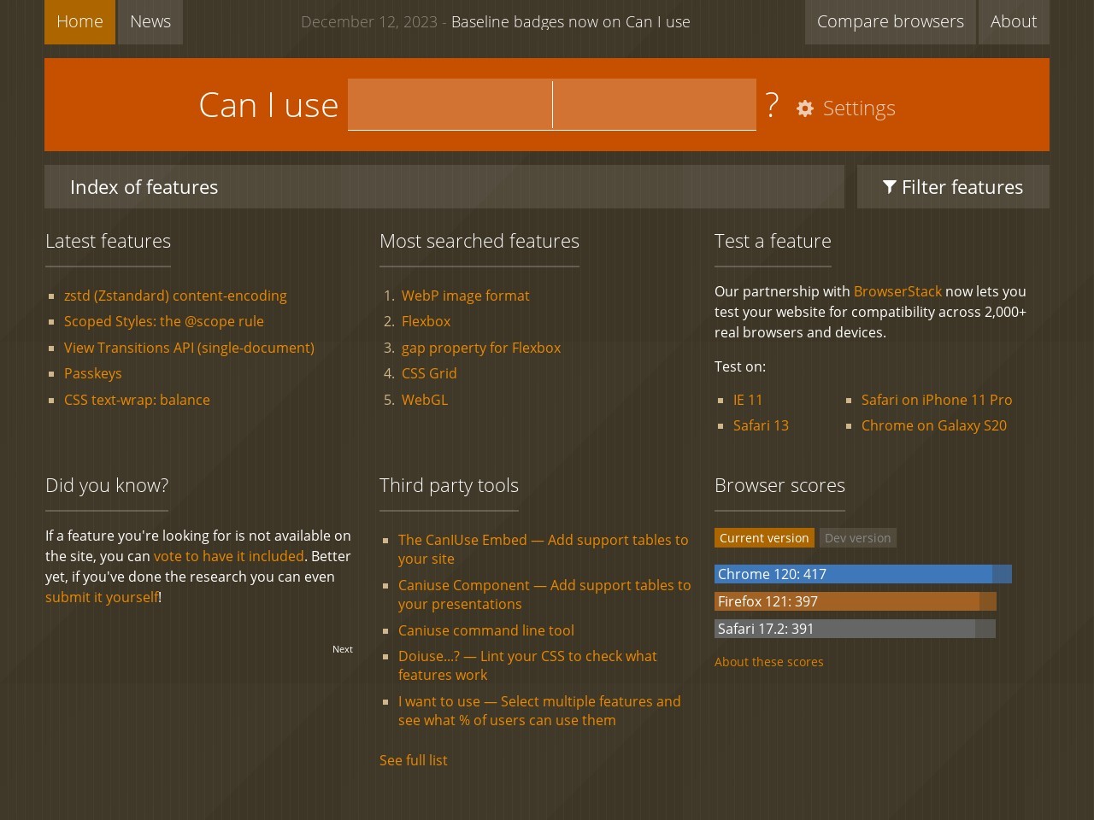Click the Firefox 121 score bar

(x=855, y=601)
